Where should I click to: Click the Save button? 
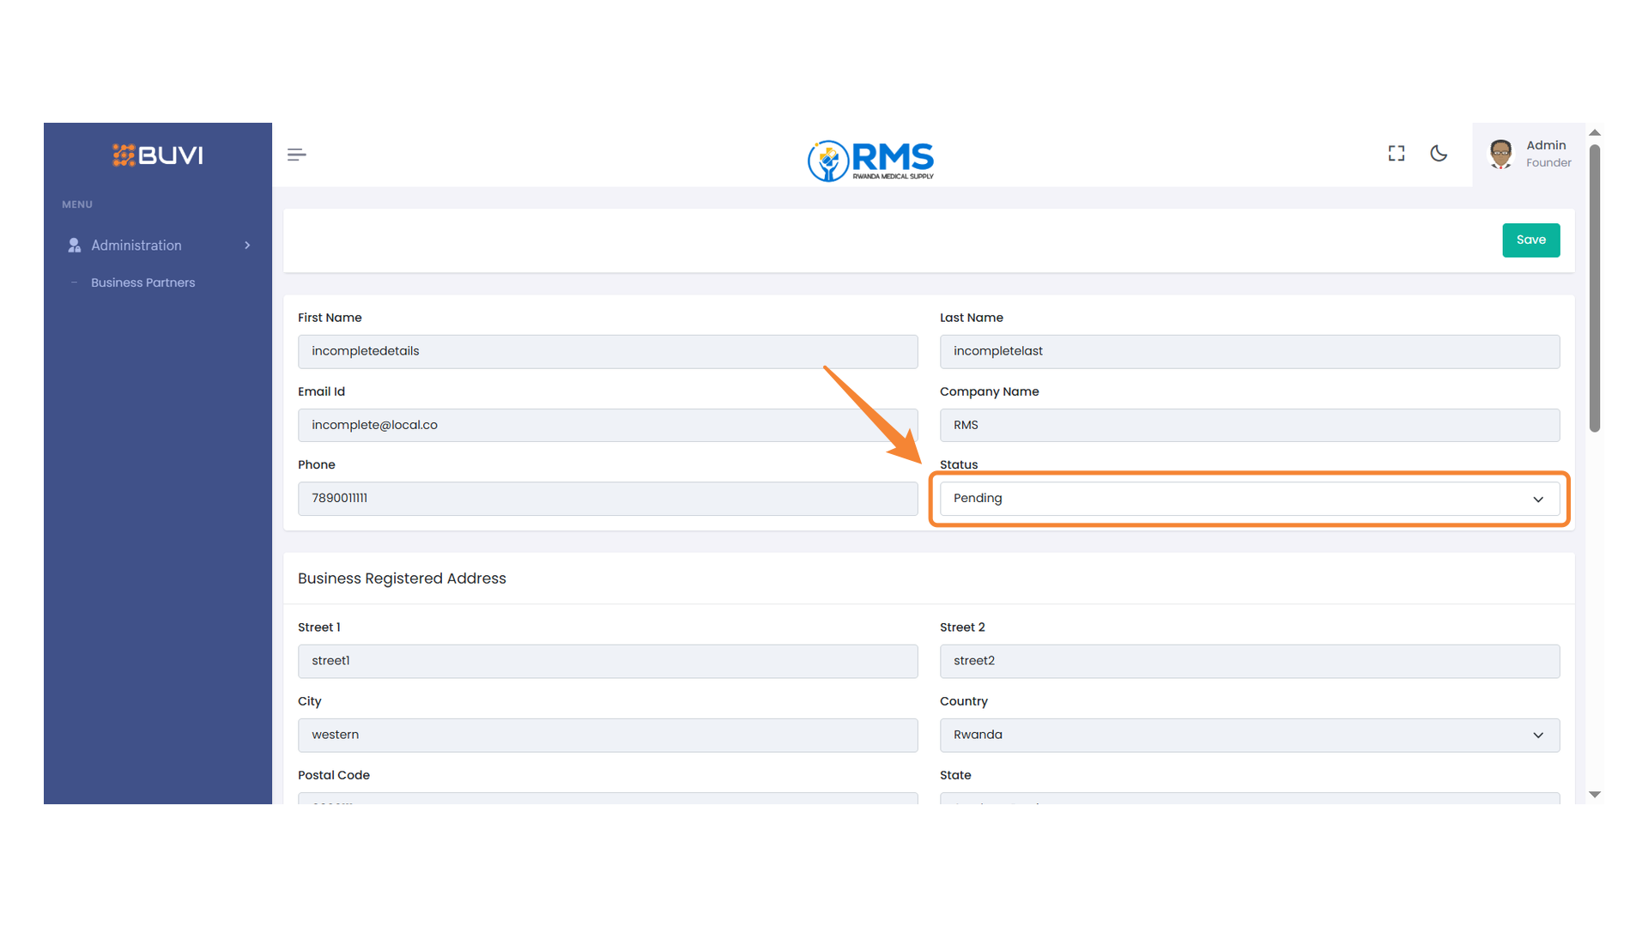(x=1530, y=240)
